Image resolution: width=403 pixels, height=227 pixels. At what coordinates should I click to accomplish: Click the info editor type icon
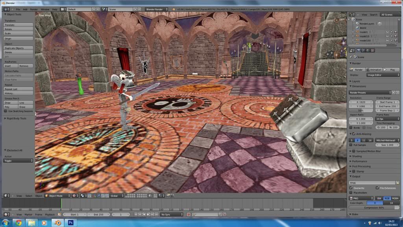[6, 9]
